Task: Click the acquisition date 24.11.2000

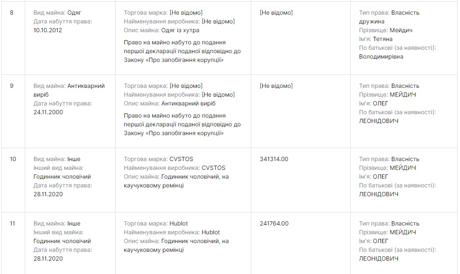Action: tap(48, 112)
